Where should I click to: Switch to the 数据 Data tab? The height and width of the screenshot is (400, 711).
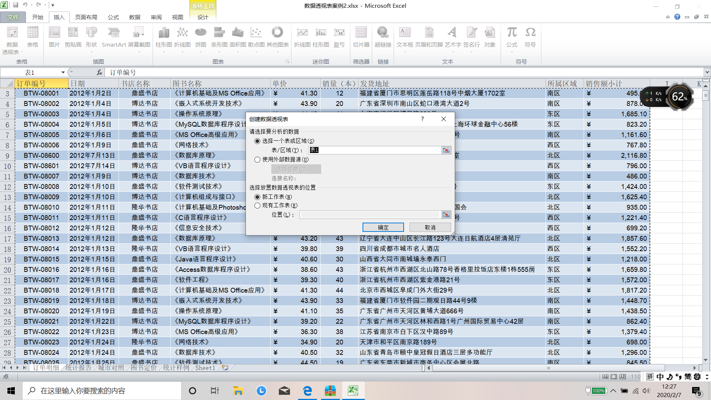point(134,17)
